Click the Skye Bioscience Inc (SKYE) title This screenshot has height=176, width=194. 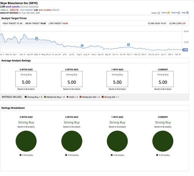pyautogui.click(x=19, y=3)
